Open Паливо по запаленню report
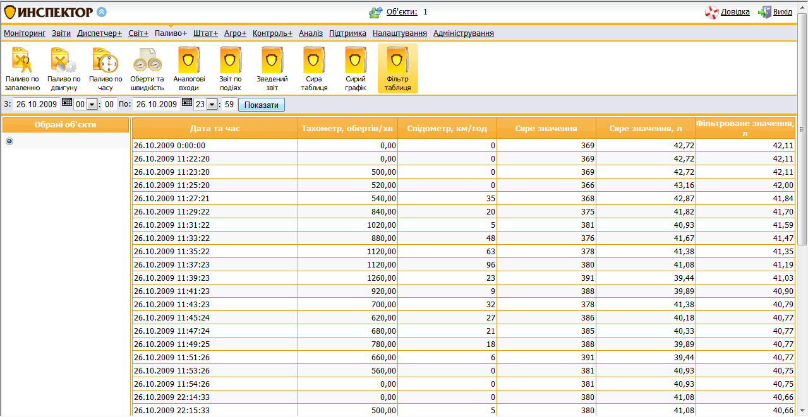Image resolution: width=808 pixels, height=417 pixels. pyautogui.click(x=22, y=69)
